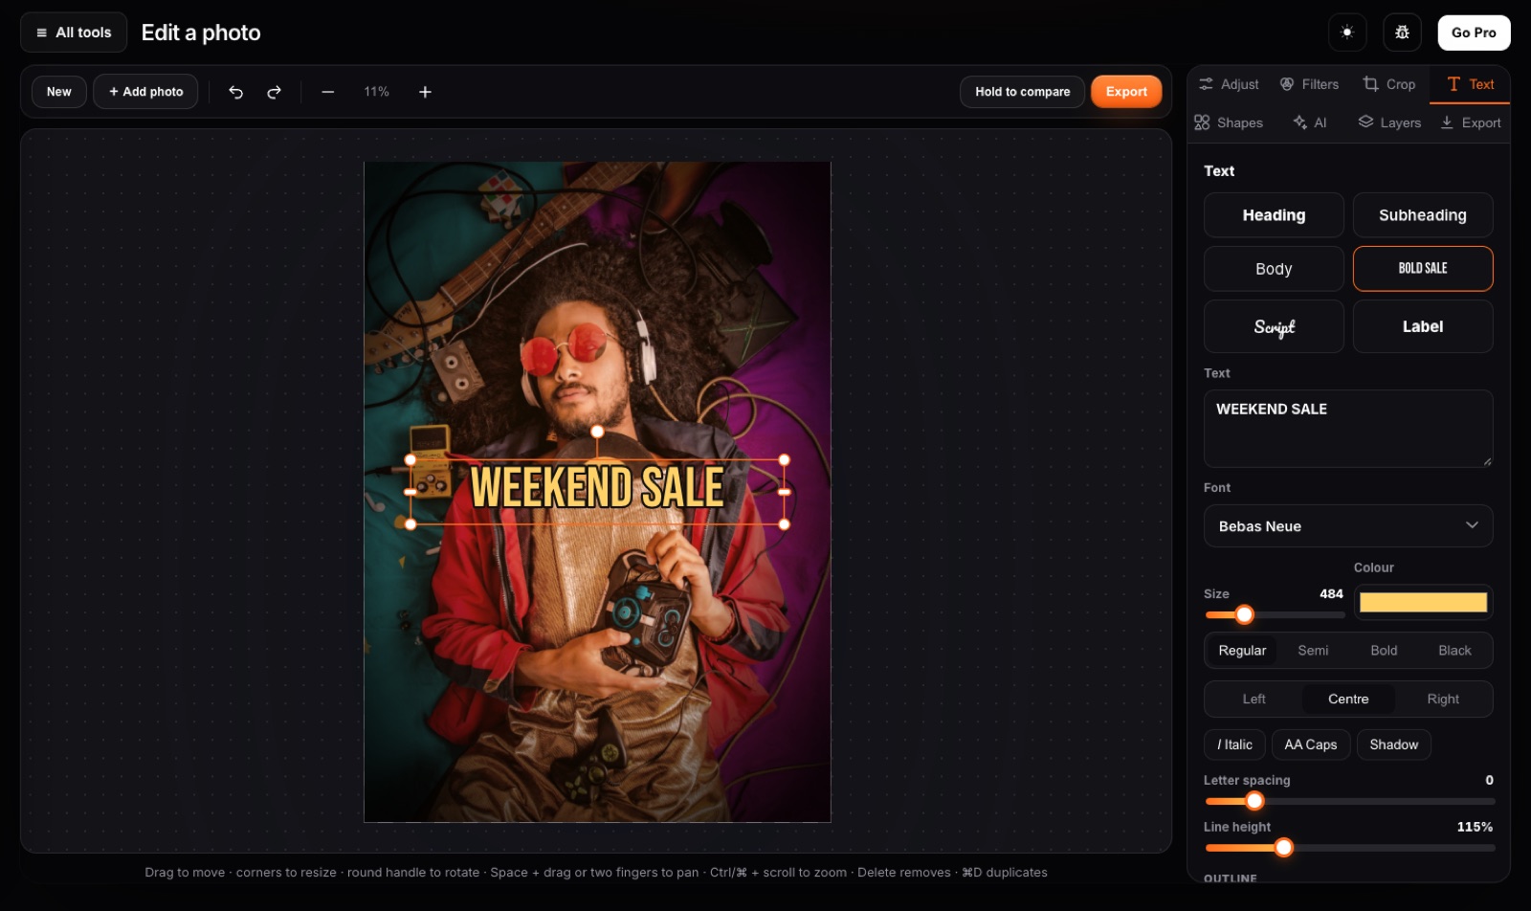The width and height of the screenshot is (1531, 911).
Task: Click the bug report icon
Action: tap(1402, 33)
